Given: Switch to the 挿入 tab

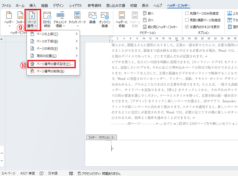Looking at the screenshot, I should (x=33, y=6).
